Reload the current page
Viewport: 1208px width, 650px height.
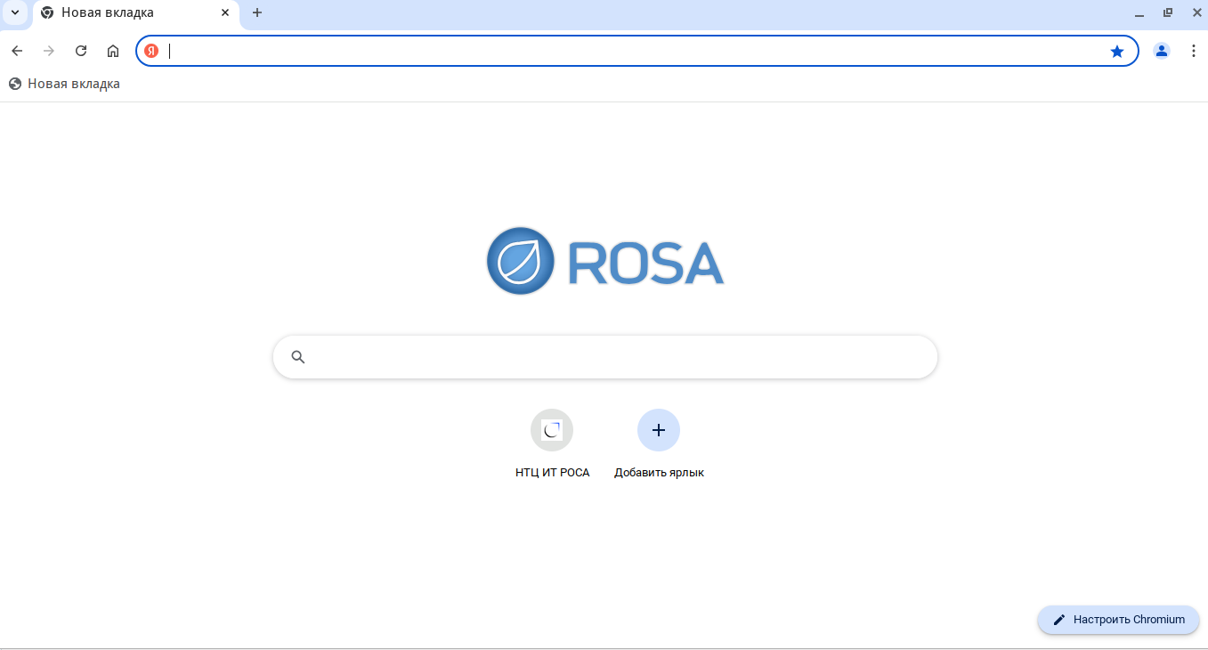[81, 51]
